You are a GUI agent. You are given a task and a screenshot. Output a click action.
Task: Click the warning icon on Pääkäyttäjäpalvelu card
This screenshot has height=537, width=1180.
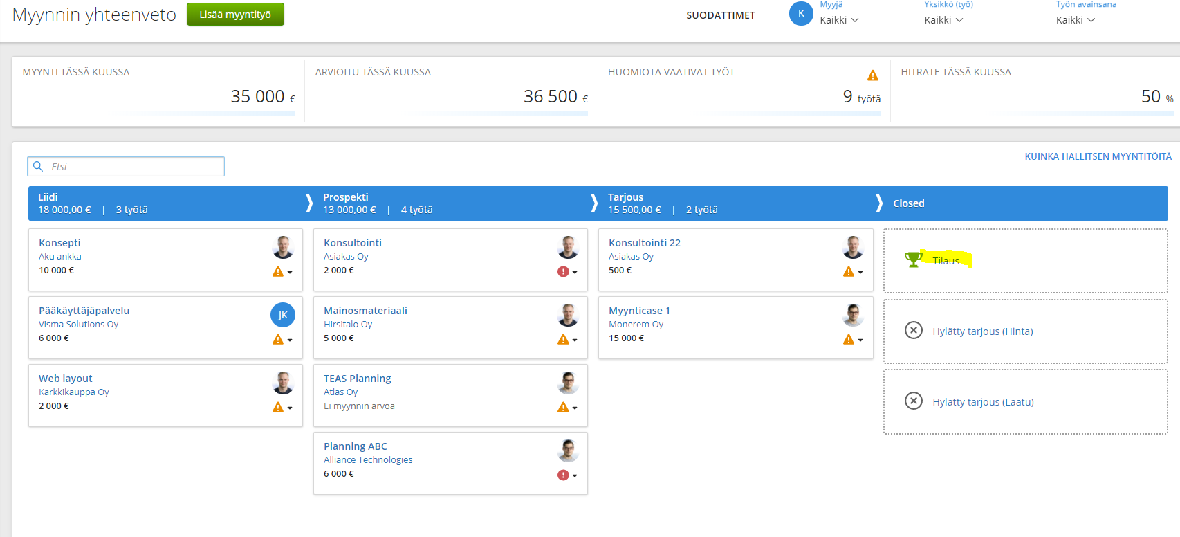click(x=278, y=340)
